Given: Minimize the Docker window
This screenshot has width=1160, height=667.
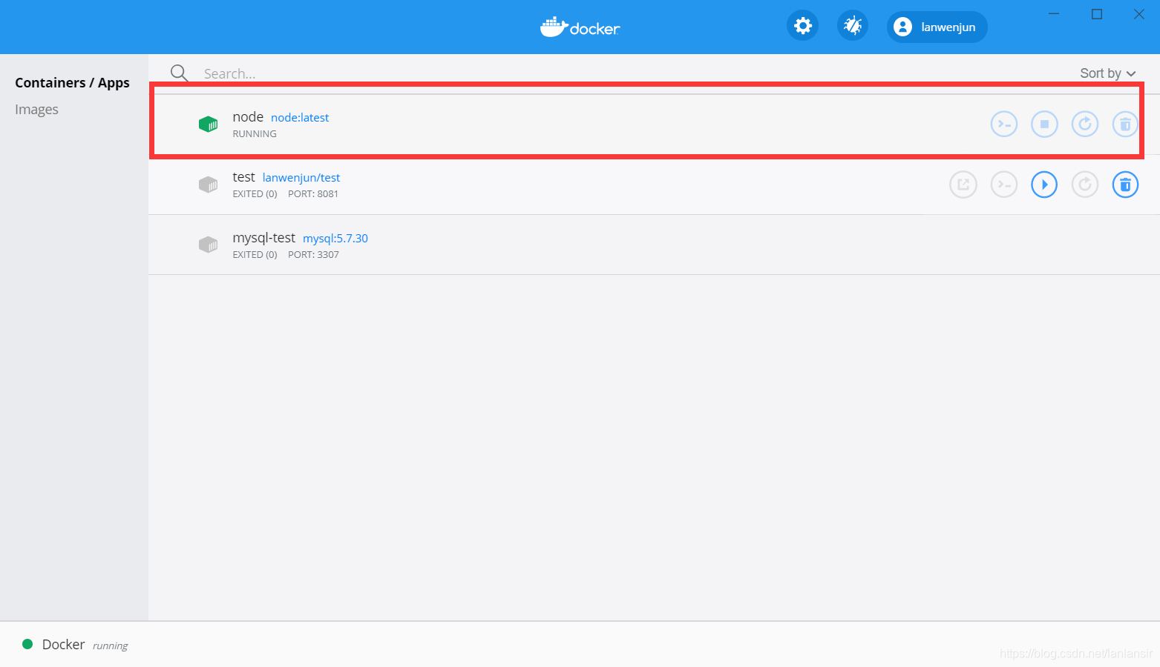Looking at the screenshot, I should click(1054, 13).
